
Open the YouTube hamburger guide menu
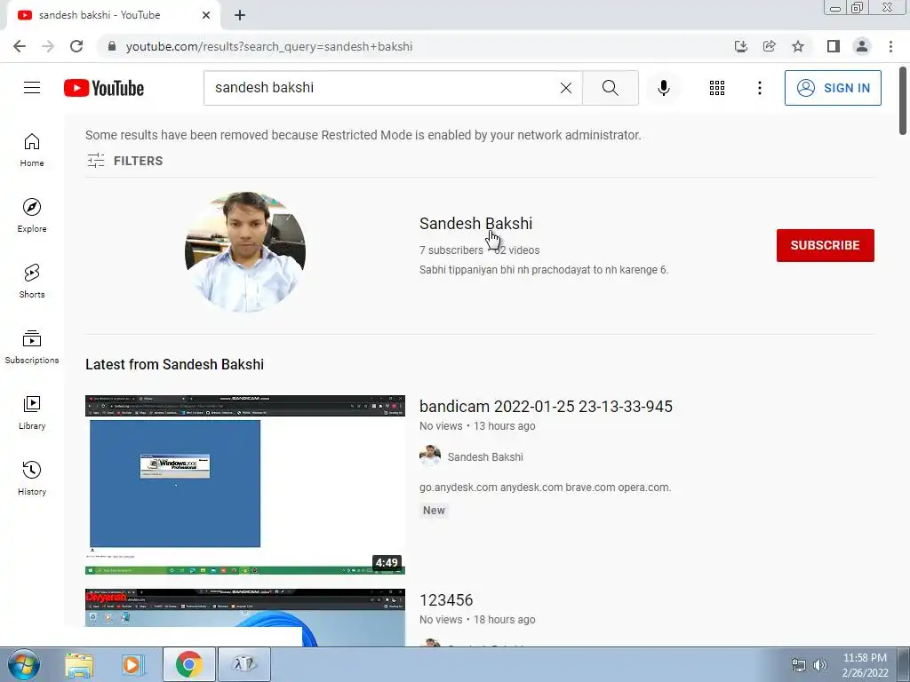pyautogui.click(x=32, y=88)
